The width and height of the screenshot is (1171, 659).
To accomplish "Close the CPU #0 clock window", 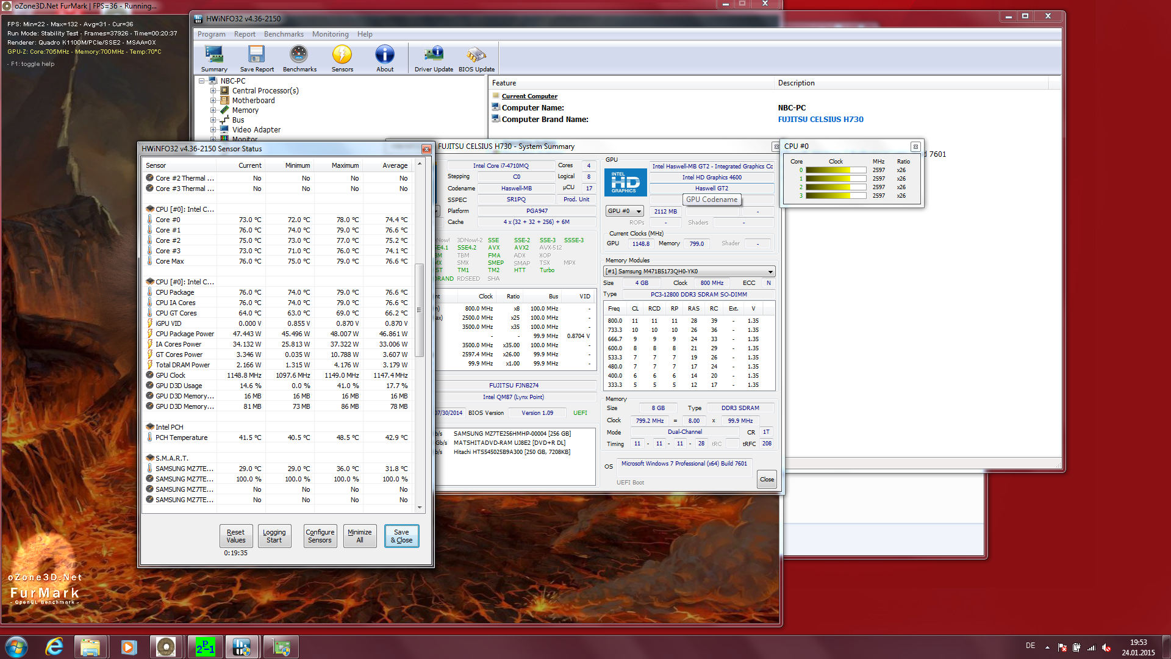I will coord(915,146).
